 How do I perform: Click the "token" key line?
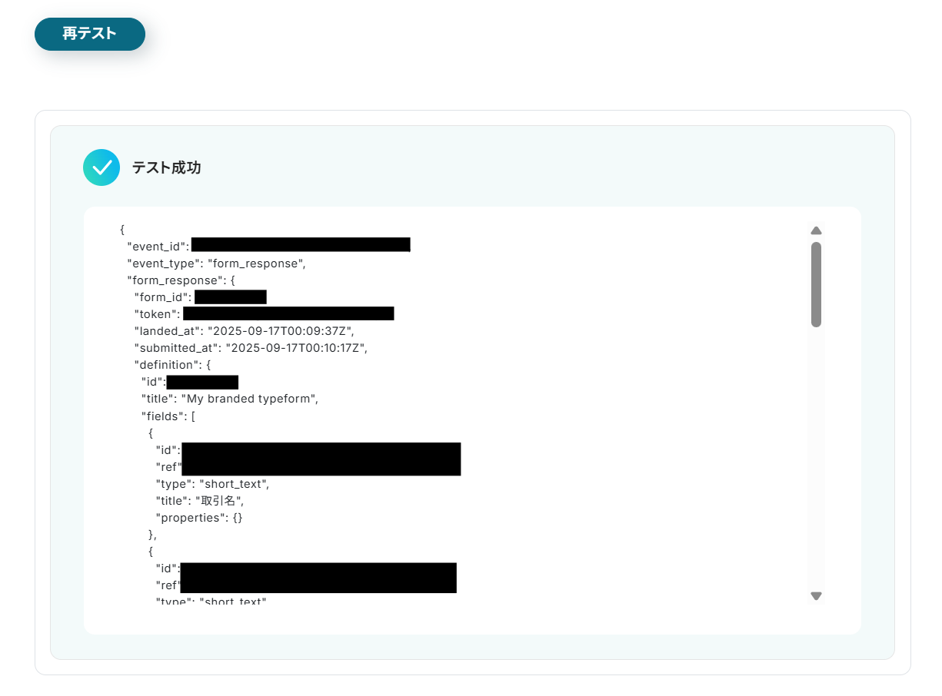pos(264,313)
